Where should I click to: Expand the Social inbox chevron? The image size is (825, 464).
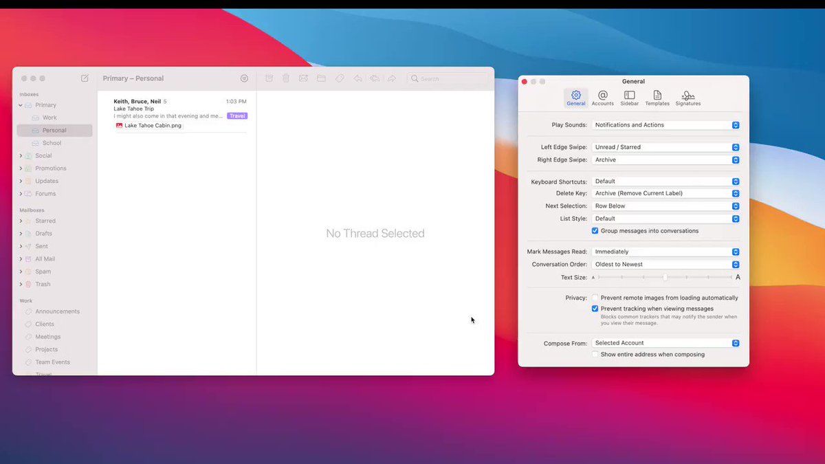pyautogui.click(x=21, y=156)
